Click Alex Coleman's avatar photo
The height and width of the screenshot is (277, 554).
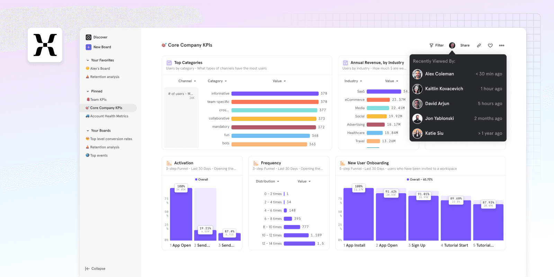[418, 74]
